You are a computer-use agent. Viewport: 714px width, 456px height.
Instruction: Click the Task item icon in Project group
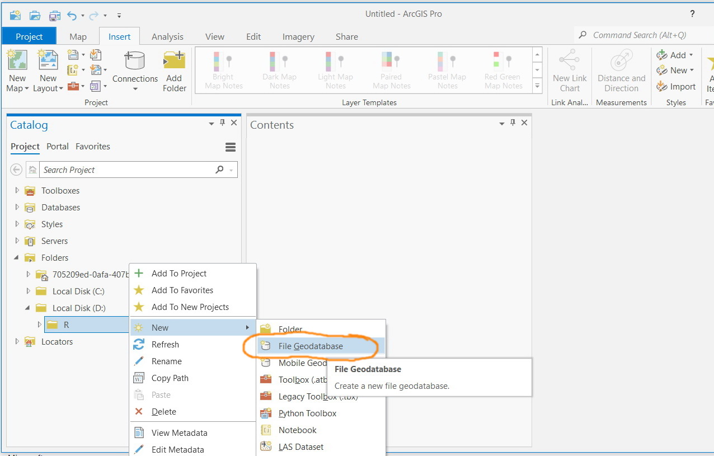point(95,86)
